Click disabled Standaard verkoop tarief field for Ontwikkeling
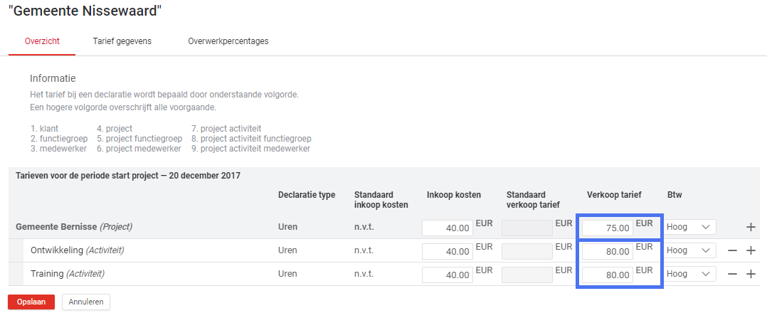Image resolution: width=767 pixels, height=318 pixels. (527, 251)
